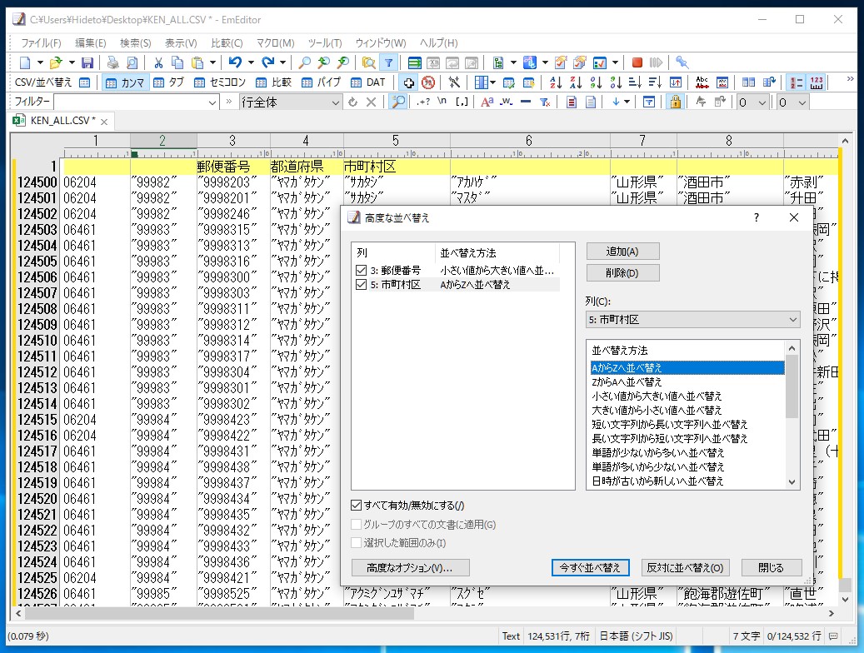Click the filter magnifier icon in the filter bar
The width and height of the screenshot is (864, 653).
(x=397, y=102)
